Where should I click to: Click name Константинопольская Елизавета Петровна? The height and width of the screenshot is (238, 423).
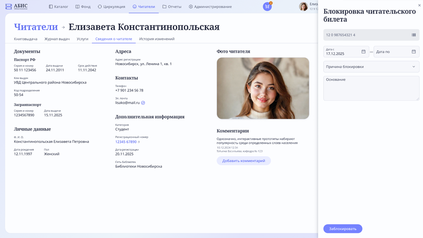[x=51, y=142]
